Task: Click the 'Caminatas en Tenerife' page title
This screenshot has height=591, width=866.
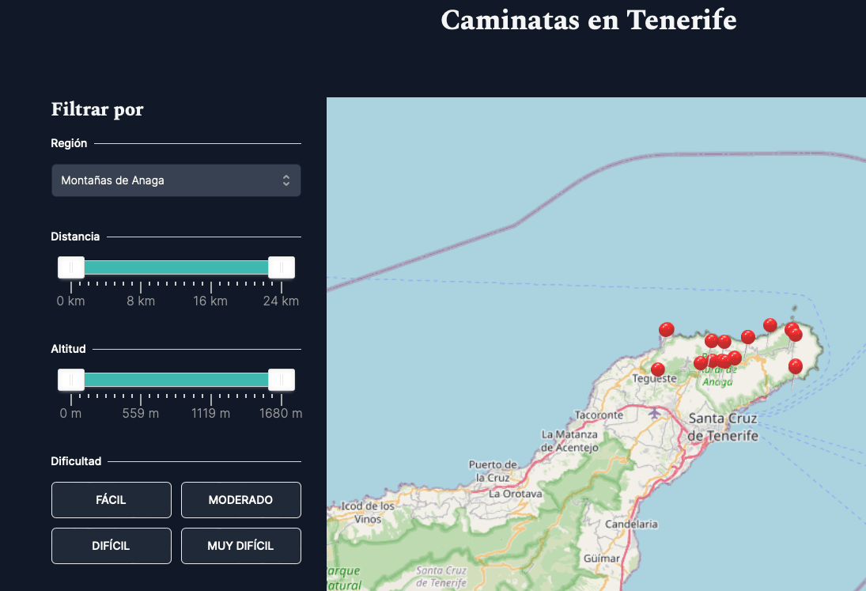Action: [x=588, y=21]
